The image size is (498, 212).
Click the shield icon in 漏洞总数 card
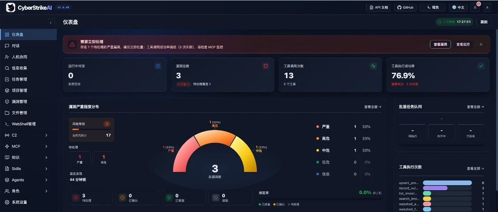click(266, 66)
